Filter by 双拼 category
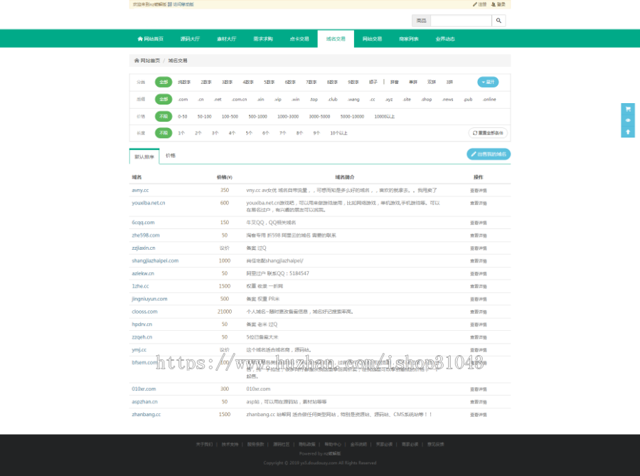Viewport: 640px width, 476px height. click(432, 82)
